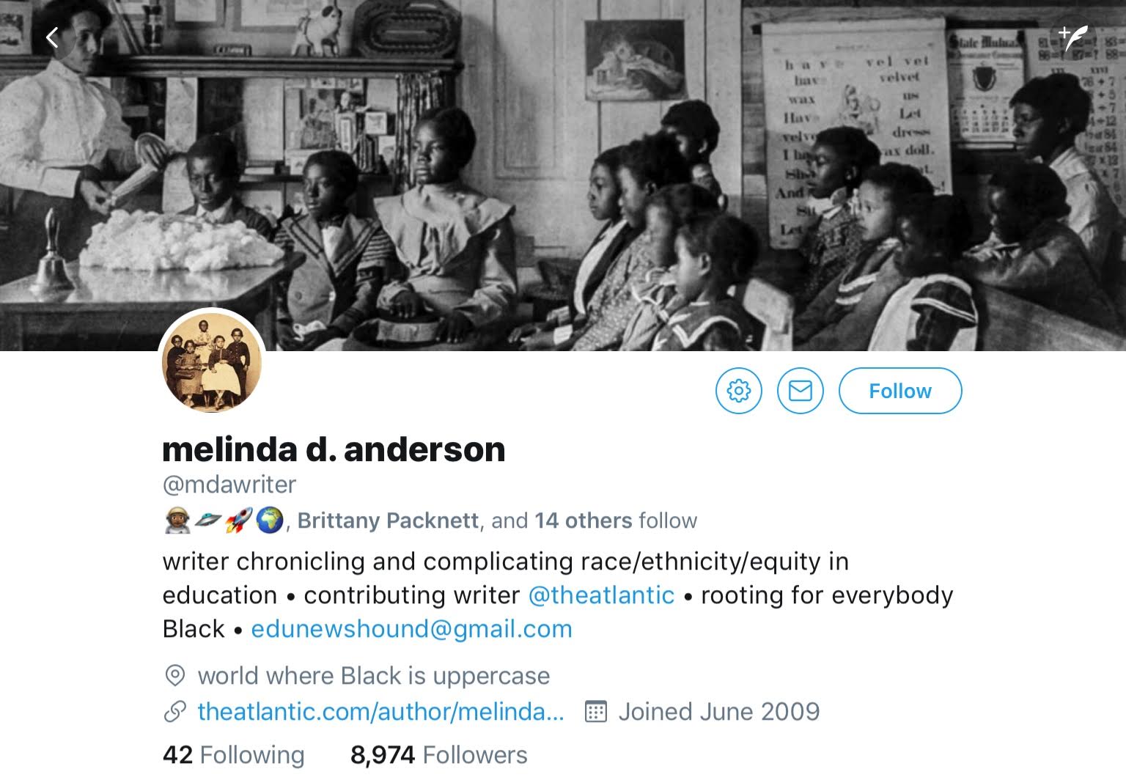Image resolution: width=1126 pixels, height=780 pixels.
Task: Select the @mdawriter handle
Action: click(x=229, y=485)
